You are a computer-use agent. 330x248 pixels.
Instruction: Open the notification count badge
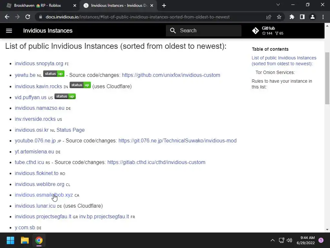click(x=321, y=240)
